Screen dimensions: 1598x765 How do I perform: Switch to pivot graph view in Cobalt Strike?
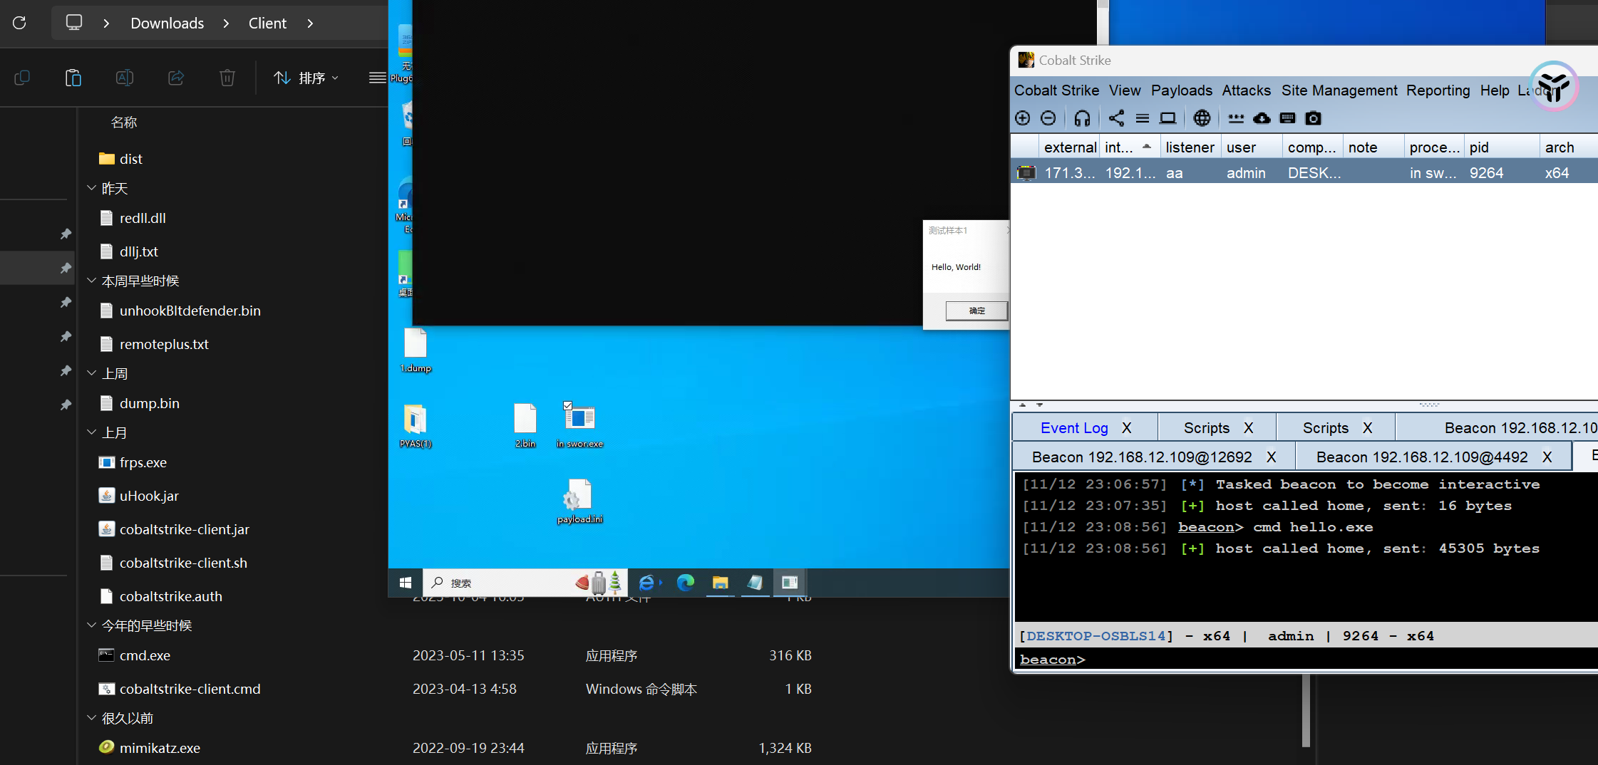click(1115, 118)
